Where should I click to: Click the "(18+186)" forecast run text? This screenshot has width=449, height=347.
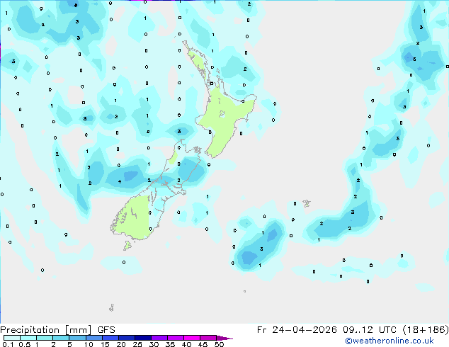426,330
